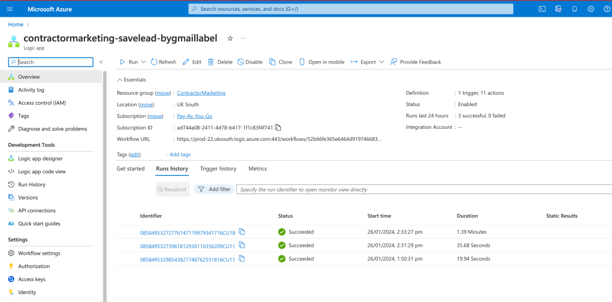Click the Add filter button
The width and height of the screenshot is (612, 302).
[214, 189]
